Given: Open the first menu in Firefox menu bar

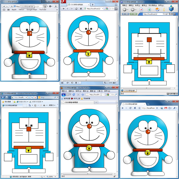Looking at the screenshot, I should [x=64, y=91].
